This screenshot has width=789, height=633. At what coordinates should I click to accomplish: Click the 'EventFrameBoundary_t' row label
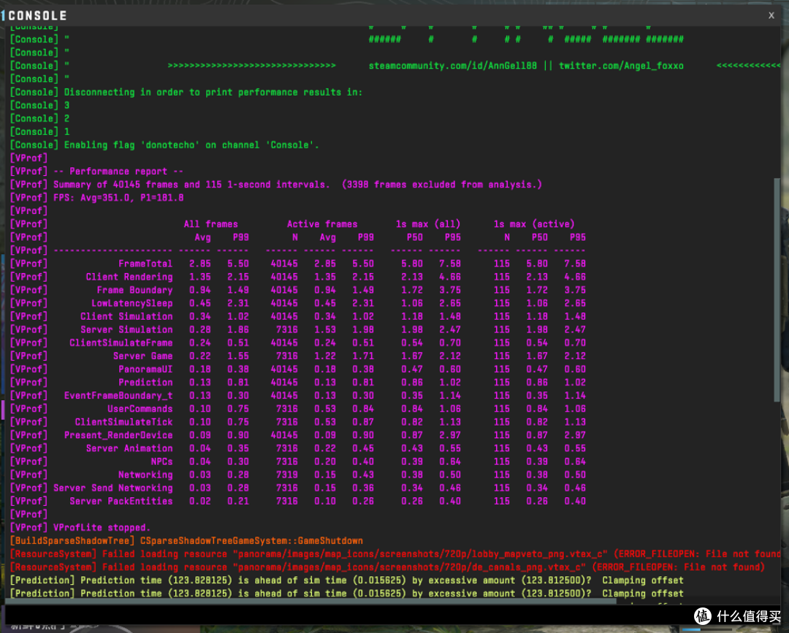click(118, 395)
